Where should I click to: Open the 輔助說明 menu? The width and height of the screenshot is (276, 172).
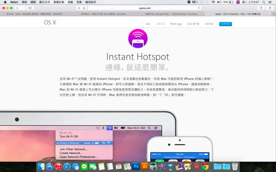click(90, 2)
